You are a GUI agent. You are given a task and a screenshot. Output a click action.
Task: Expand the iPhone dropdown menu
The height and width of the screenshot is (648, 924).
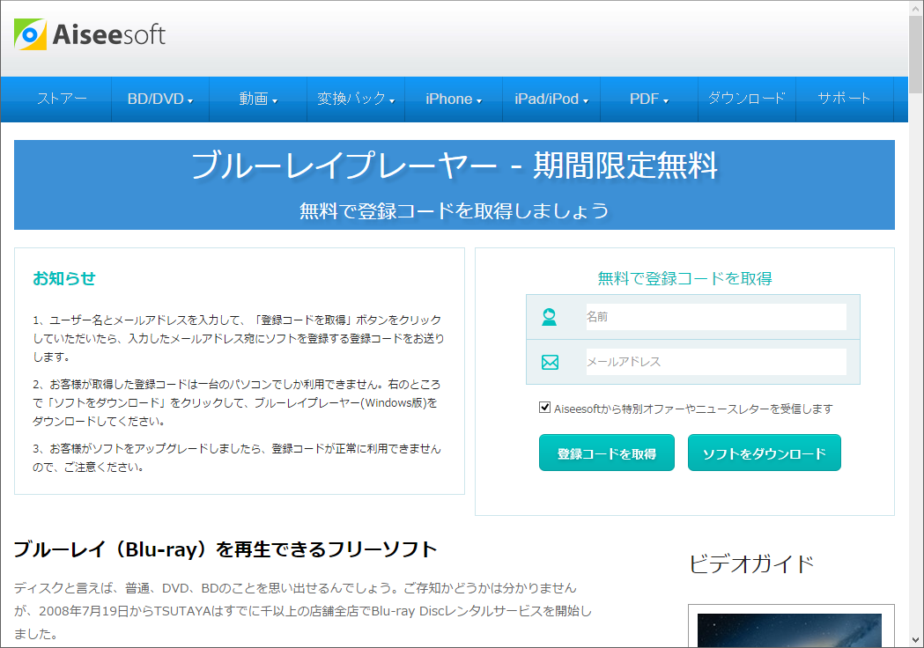click(x=452, y=99)
